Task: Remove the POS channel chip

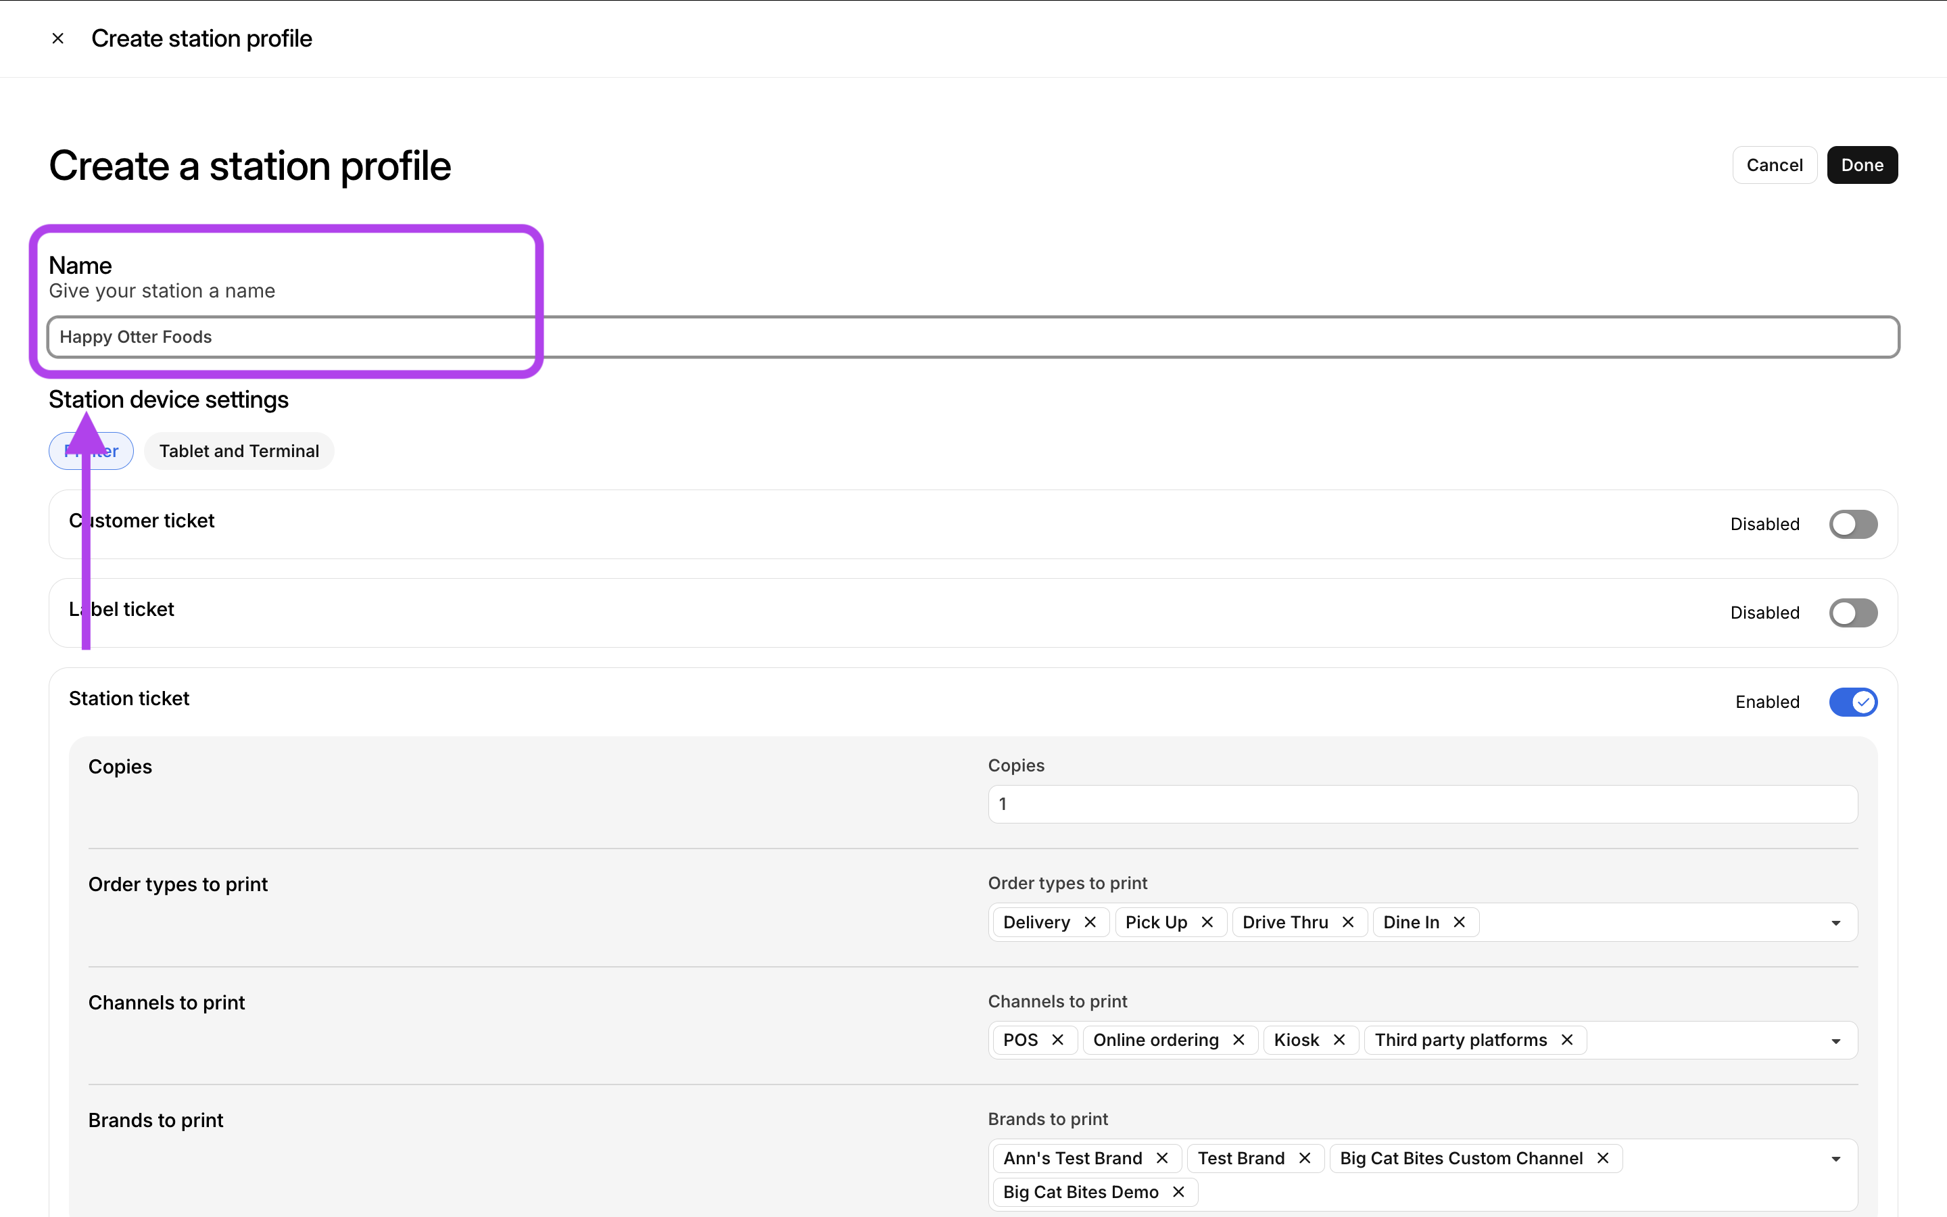Action: coord(1058,1039)
